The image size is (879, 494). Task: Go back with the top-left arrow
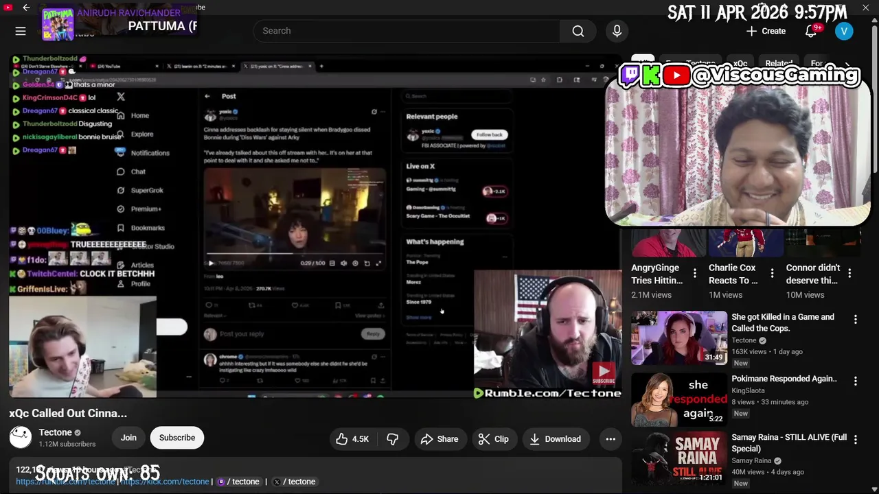click(x=26, y=8)
